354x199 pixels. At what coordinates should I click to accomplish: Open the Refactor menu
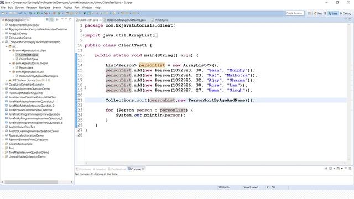pyautogui.click(x=31, y=7)
